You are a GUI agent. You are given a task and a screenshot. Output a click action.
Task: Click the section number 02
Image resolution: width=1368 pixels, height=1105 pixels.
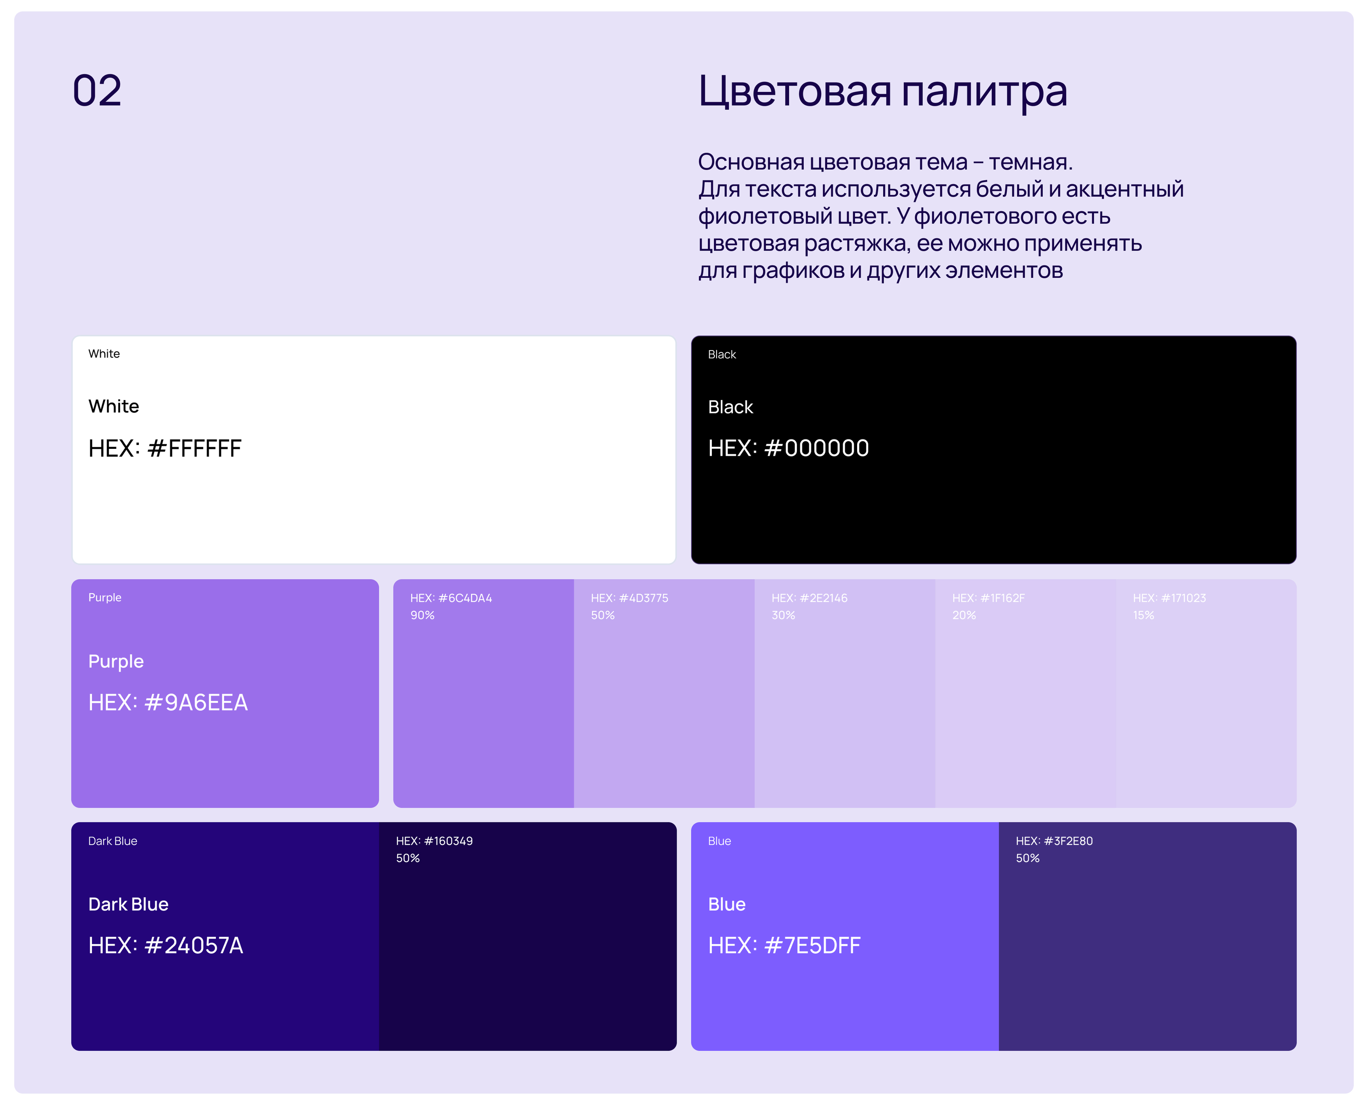tap(97, 91)
